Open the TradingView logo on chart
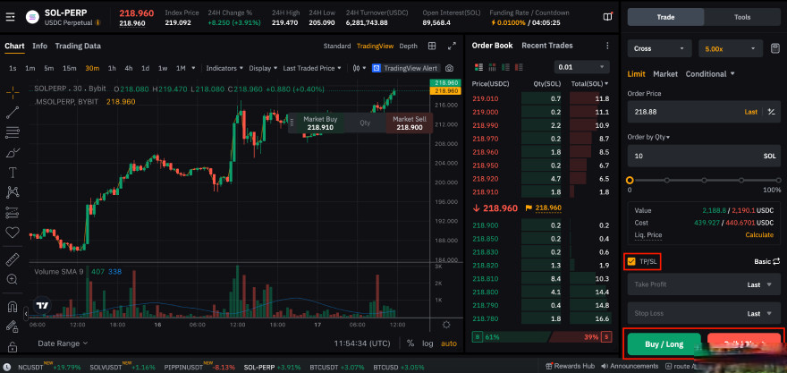Viewport: 787px width, 373px height. [x=42, y=305]
